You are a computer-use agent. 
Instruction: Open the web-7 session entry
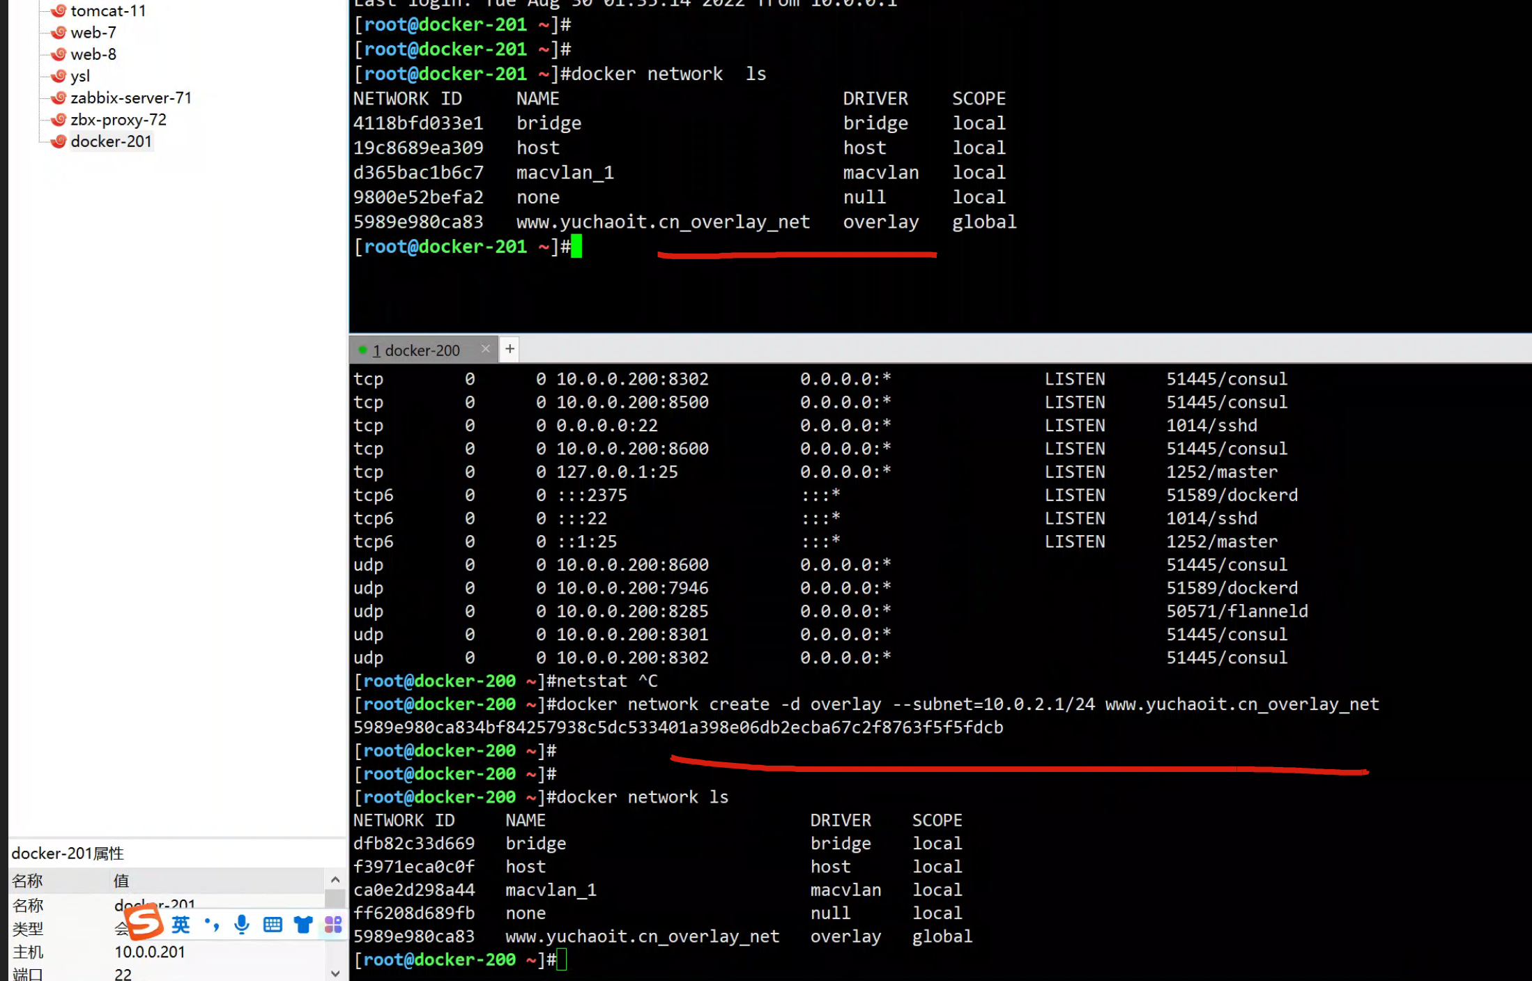93,32
